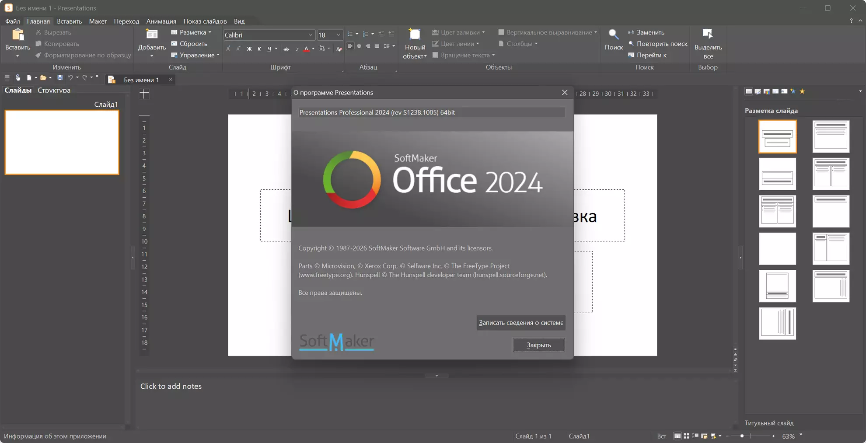Expand the line spacing dropdown arrow
This screenshot has width=866, height=443.
[394, 46]
